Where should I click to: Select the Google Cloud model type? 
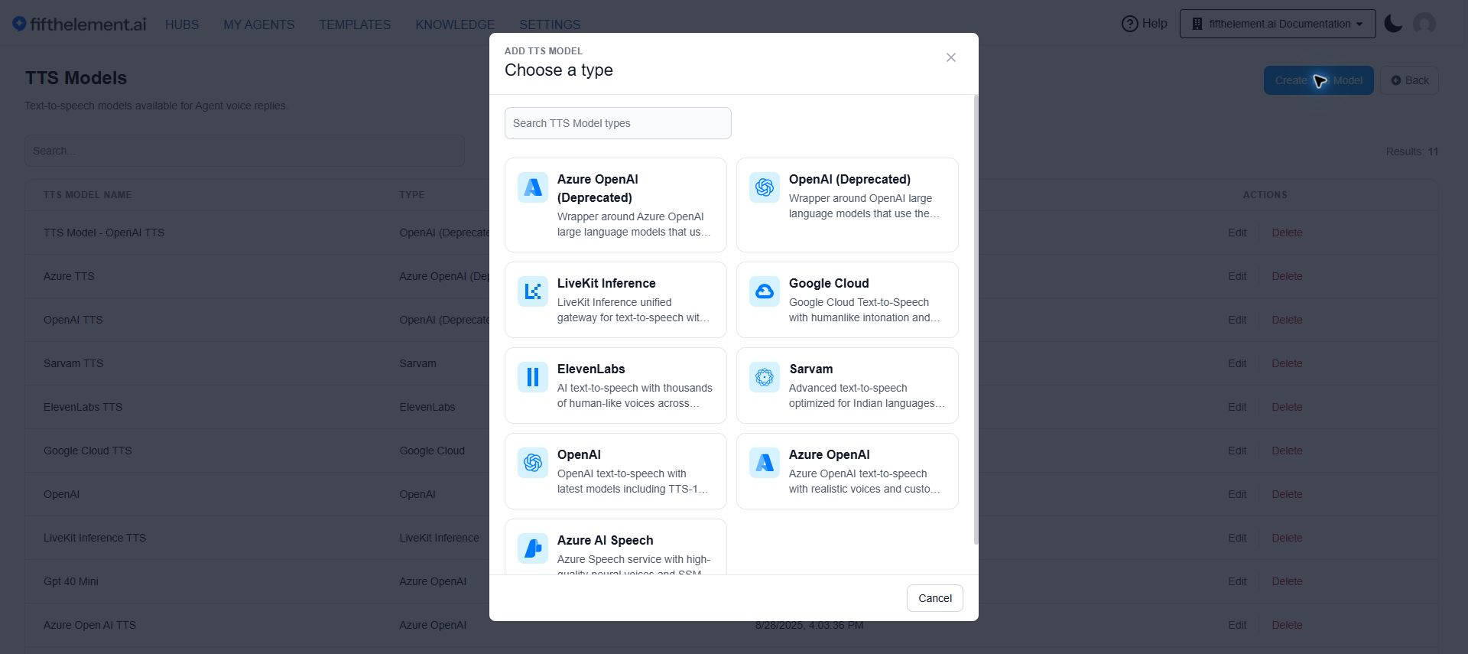[x=847, y=300]
